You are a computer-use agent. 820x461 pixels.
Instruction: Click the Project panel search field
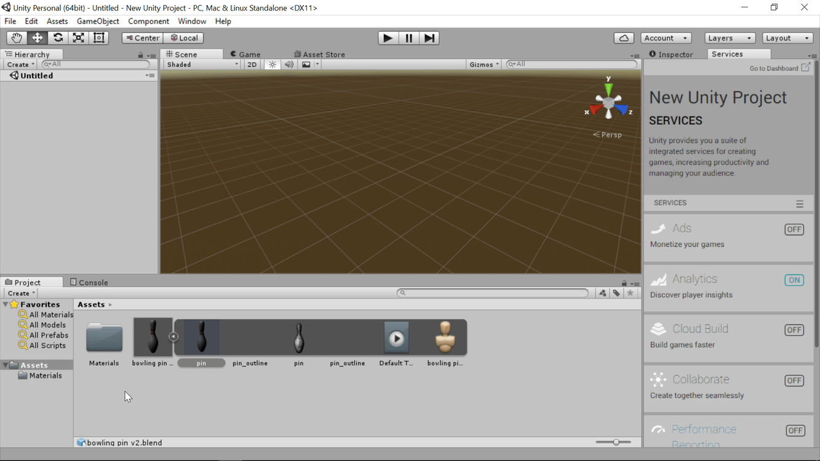pos(493,293)
